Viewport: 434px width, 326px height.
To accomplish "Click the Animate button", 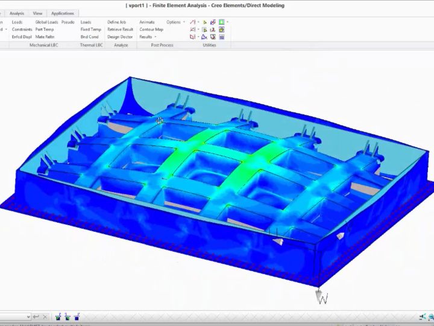I will [x=146, y=22].
